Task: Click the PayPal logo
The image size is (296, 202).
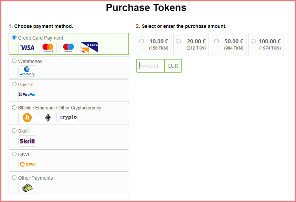Action: [27, 94]
